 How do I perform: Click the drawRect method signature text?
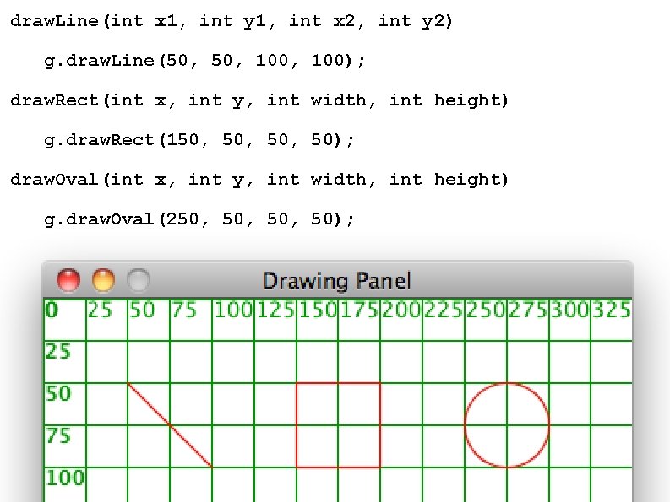pos(259,100)
